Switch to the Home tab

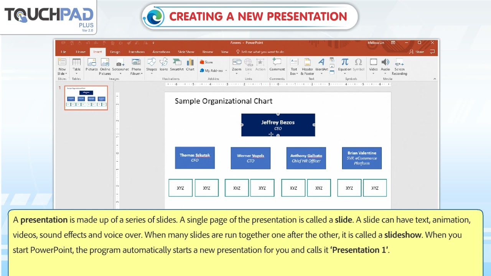pyautogui.click(x=81, y=52)
